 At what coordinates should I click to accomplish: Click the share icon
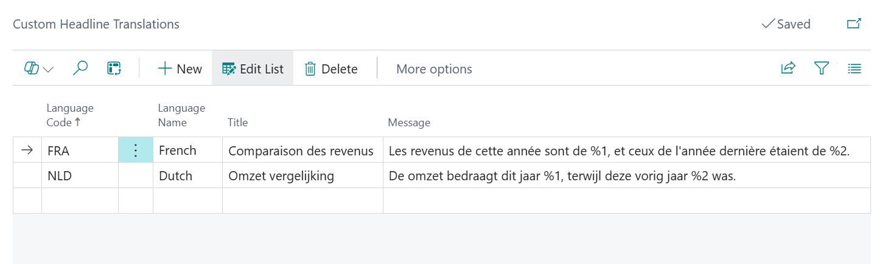[788, 69]
